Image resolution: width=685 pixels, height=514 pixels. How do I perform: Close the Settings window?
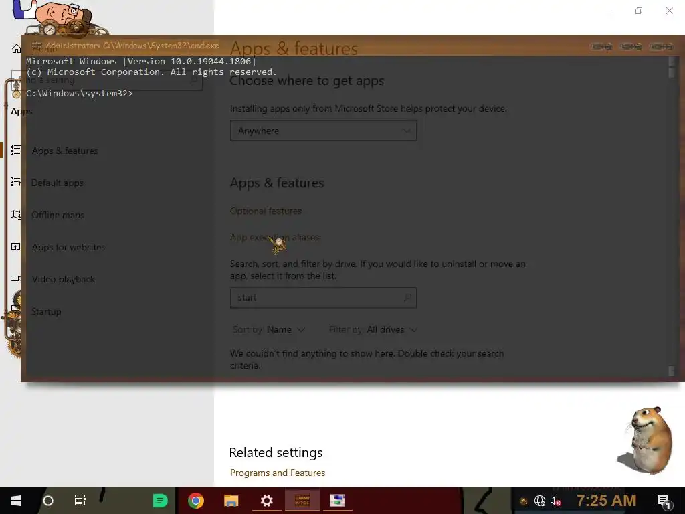[669, 11]
